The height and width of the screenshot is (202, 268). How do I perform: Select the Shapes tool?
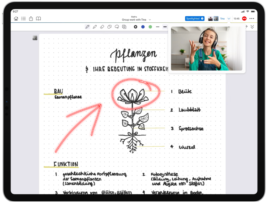pos(110,27)
